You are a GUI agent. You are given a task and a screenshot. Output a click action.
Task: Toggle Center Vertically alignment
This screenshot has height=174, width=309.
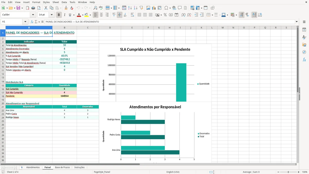pyautogui.click(x=119, y=15)
